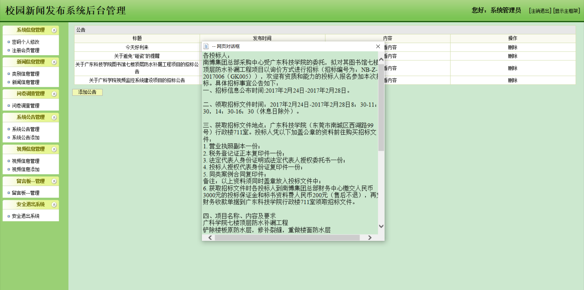584x290 pixels.
Task: Open 类别信息管理 in sidebar
Action: pyautogui.click(x=26, y=74)
